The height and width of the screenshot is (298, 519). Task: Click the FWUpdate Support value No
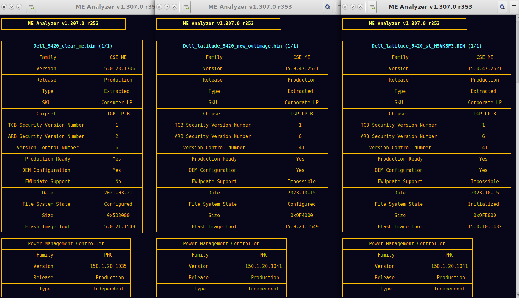click(x=118, y=182)
